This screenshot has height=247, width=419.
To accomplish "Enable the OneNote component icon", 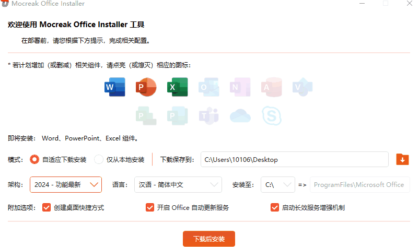I will pyautogui.click(x=240, y=87).
